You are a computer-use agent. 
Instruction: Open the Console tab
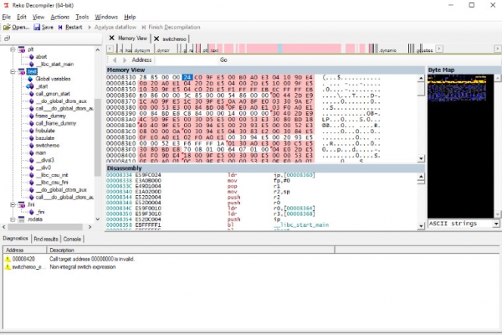coord(73,239)
